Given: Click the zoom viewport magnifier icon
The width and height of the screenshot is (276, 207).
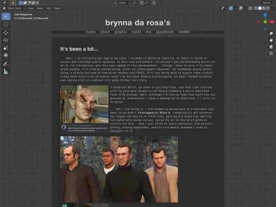Looking at the screenshot, I should pyautogui.click(x=271, y=33).
